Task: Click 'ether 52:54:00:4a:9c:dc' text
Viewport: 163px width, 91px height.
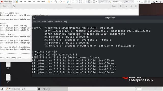Action: [62, 34]
